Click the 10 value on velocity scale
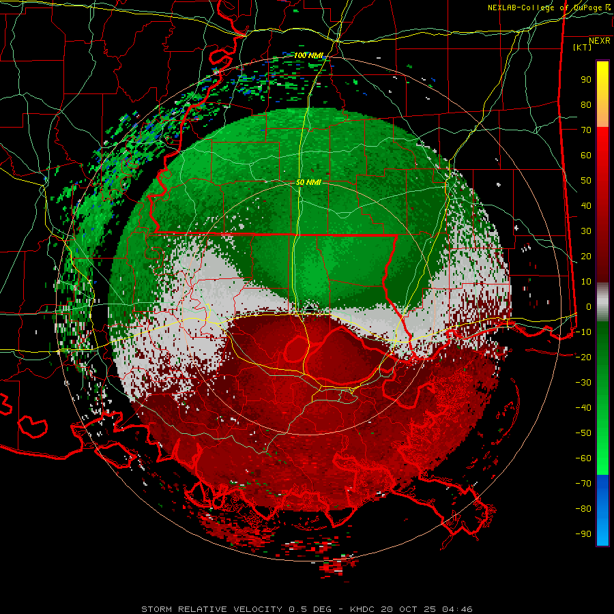 click(586, 282)
